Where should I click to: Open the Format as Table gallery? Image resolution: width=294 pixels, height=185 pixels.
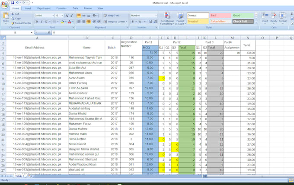tap(180, 18)
